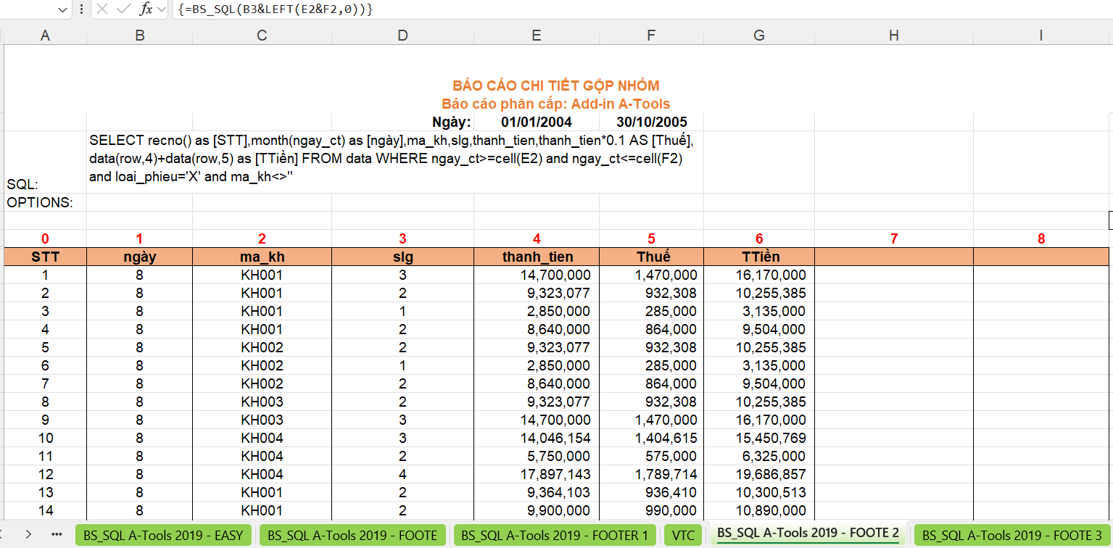Select column D header

pyautogui.click(x=402, y=36)
